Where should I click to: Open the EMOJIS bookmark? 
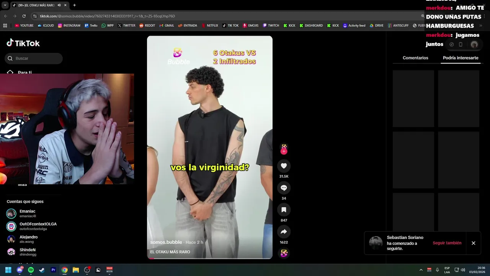[250, 26]
